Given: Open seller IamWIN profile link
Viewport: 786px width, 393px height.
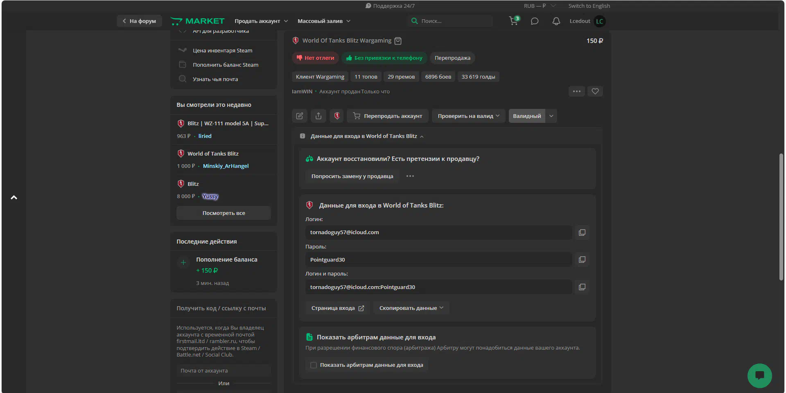Looking at the screenshot, I should point(302,91).
